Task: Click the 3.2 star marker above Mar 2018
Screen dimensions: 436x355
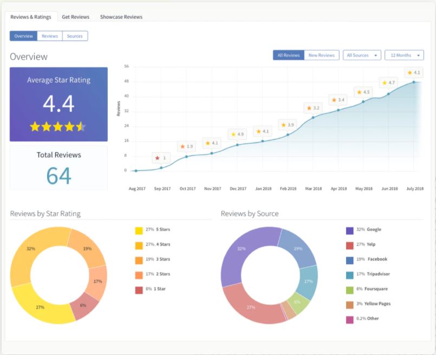Action: click(313, 108)
